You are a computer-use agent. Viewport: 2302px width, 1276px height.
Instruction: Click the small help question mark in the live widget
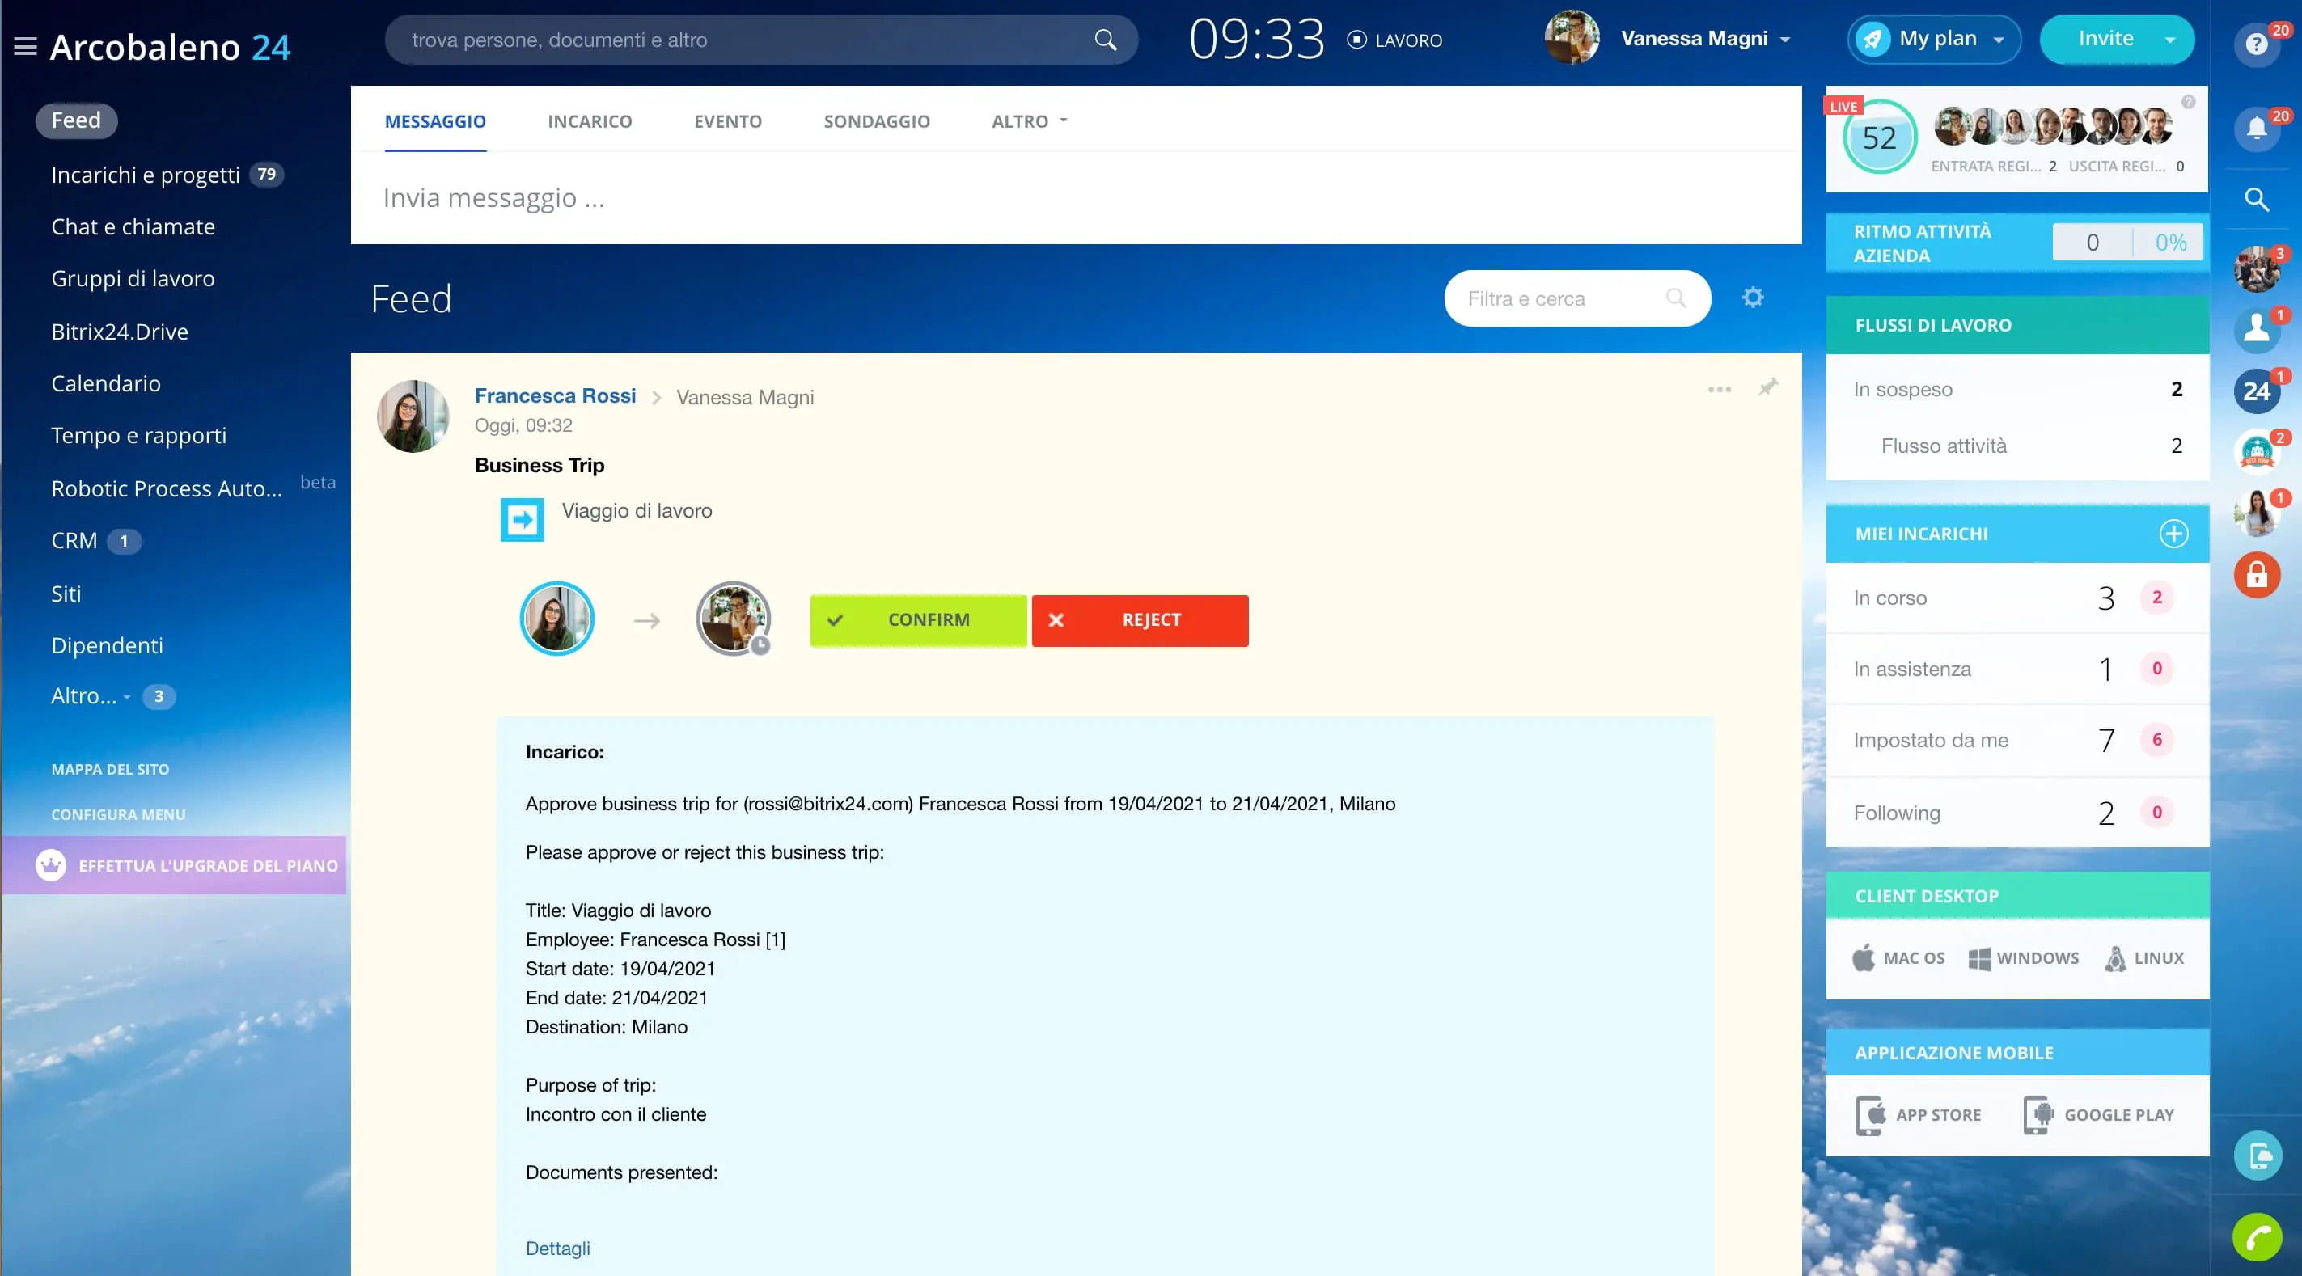tap(2188, 102)
